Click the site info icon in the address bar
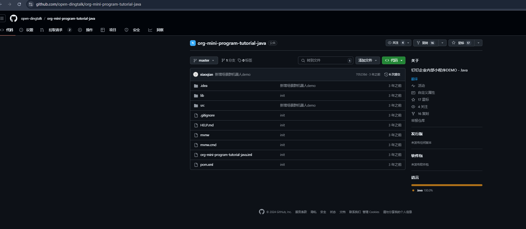 (31, 4)
